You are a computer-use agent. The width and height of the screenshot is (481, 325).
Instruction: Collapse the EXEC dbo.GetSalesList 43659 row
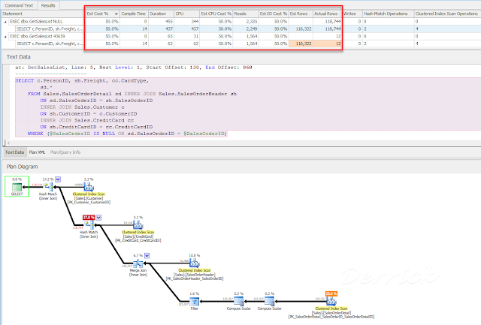pyautogui.click(x=5, y=37)
